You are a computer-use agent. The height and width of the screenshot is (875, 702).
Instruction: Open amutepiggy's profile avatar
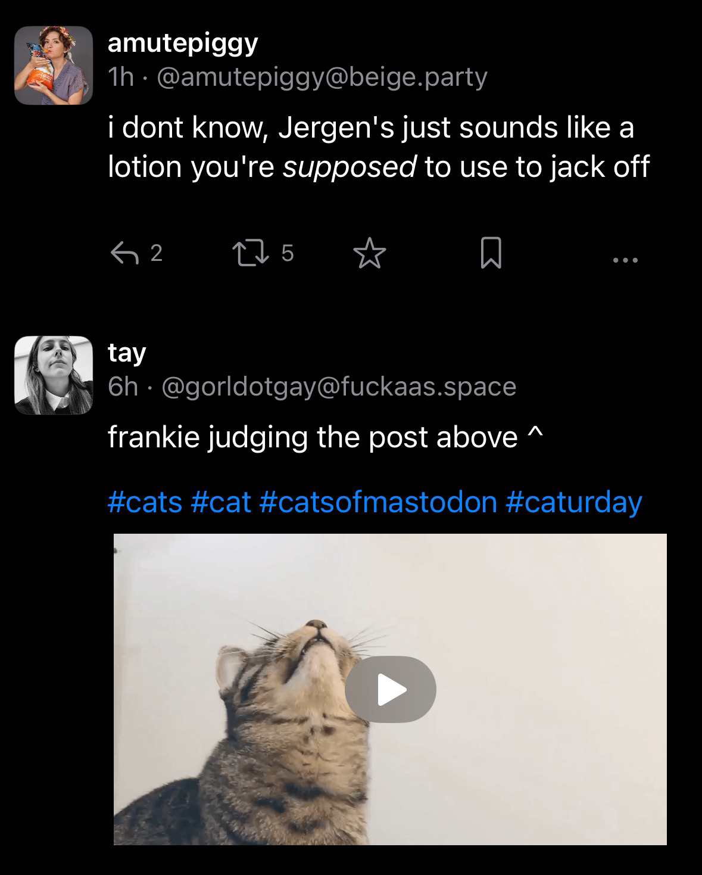[x=54, y=66]
